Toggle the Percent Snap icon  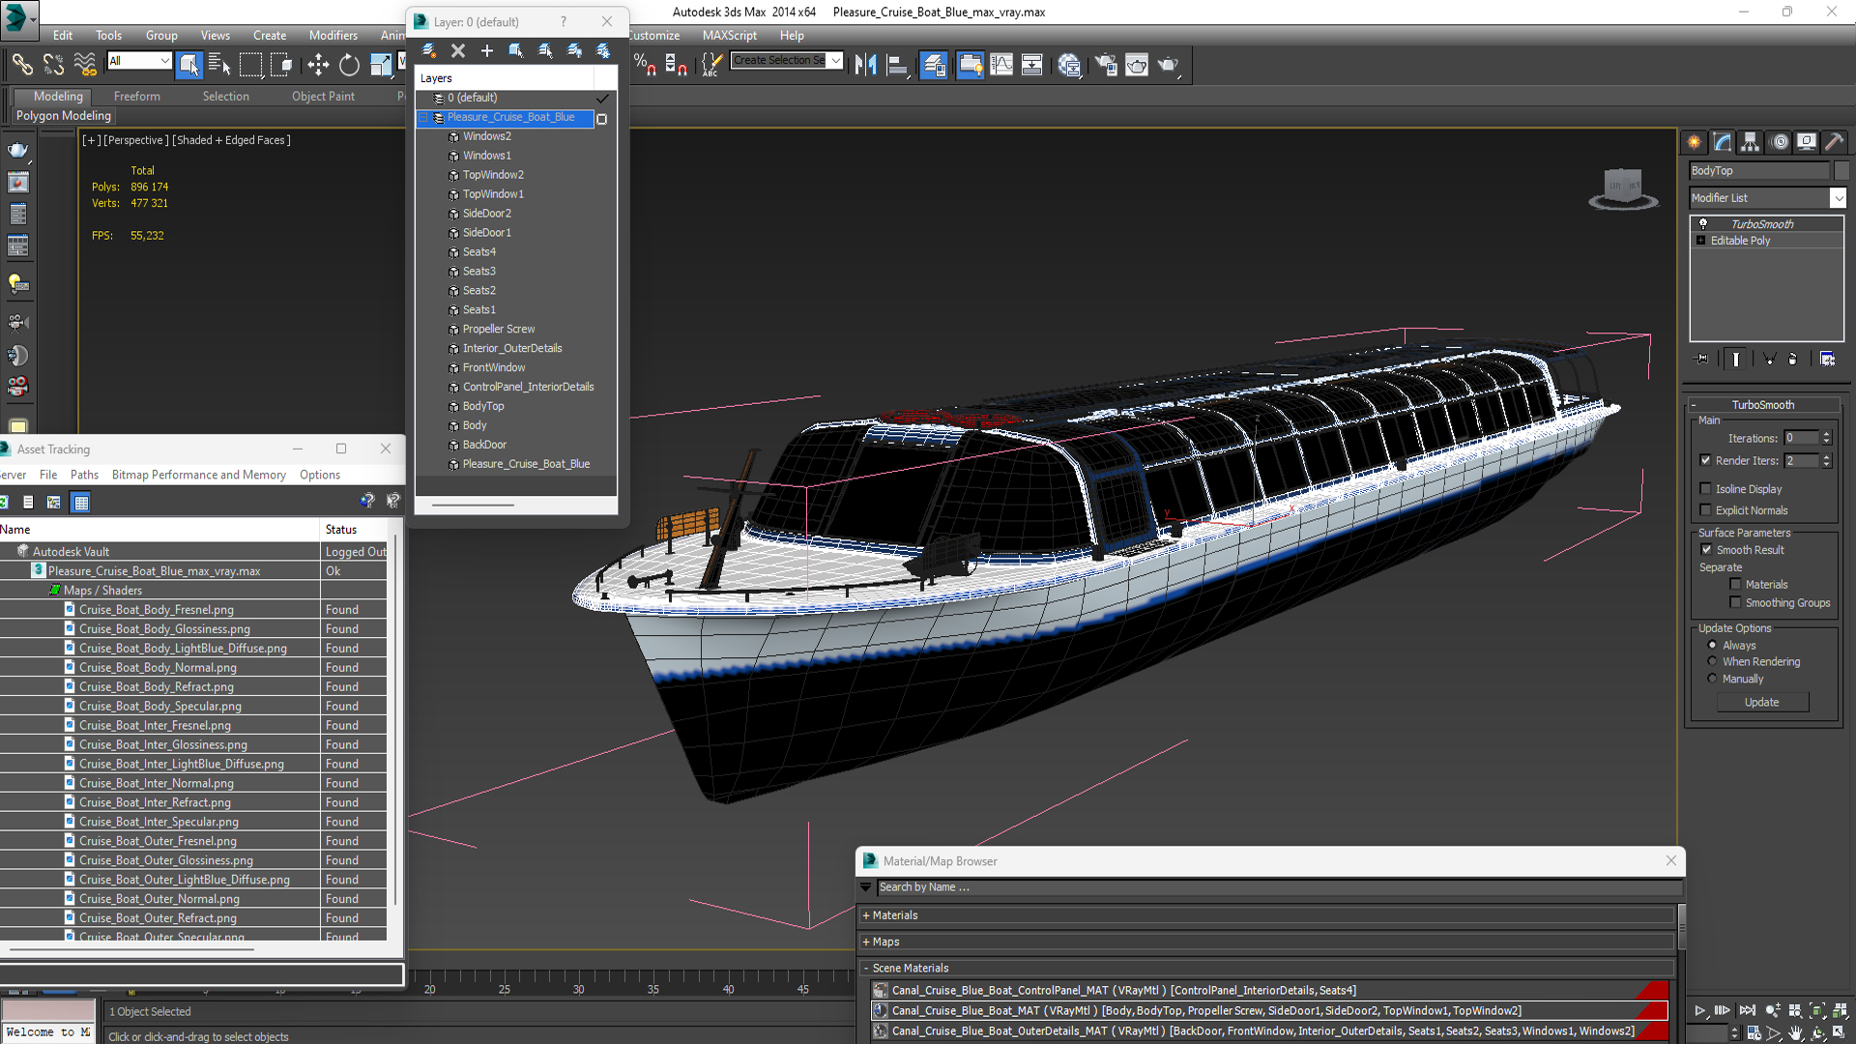point(645,65)
